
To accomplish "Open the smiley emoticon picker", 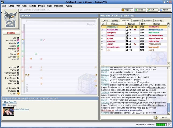I will [x=156, y=118].
